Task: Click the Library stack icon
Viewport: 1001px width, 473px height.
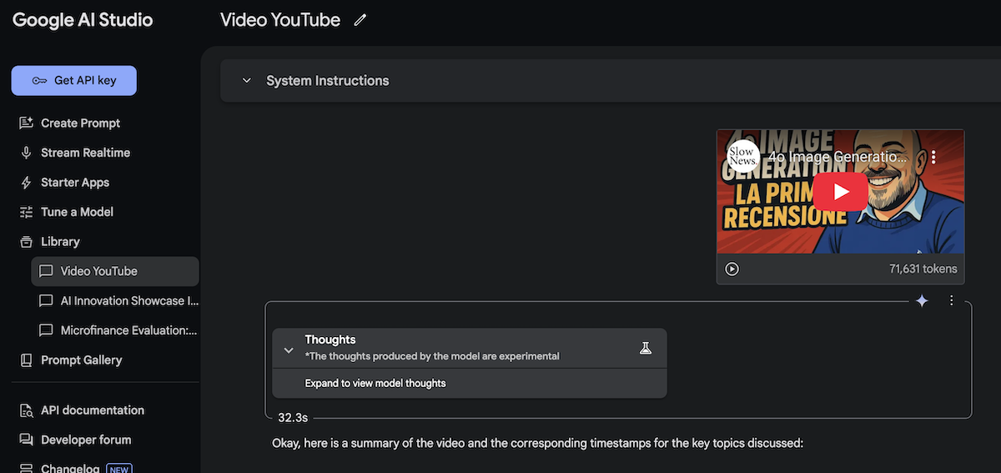Action: click(27, 242)
